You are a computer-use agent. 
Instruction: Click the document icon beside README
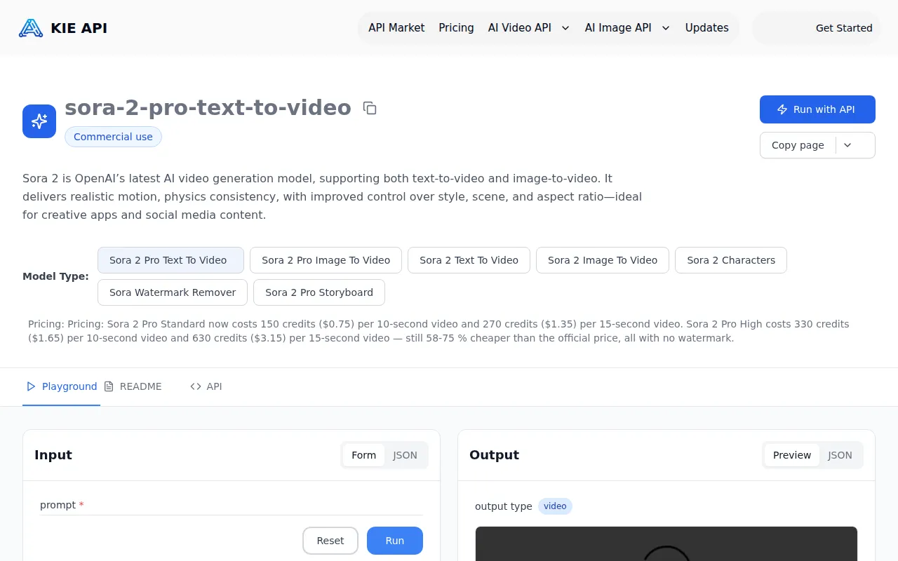[109, 386]
